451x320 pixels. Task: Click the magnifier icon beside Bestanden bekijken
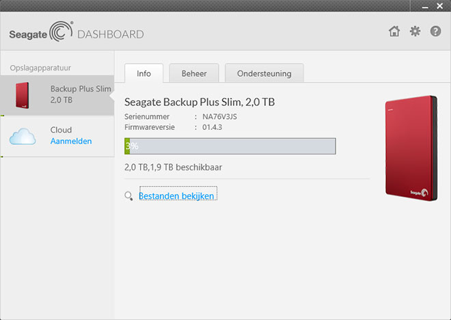(128, 196)
